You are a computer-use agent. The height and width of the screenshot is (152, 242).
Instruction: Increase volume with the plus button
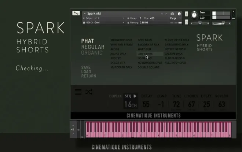tap(230, 23)
